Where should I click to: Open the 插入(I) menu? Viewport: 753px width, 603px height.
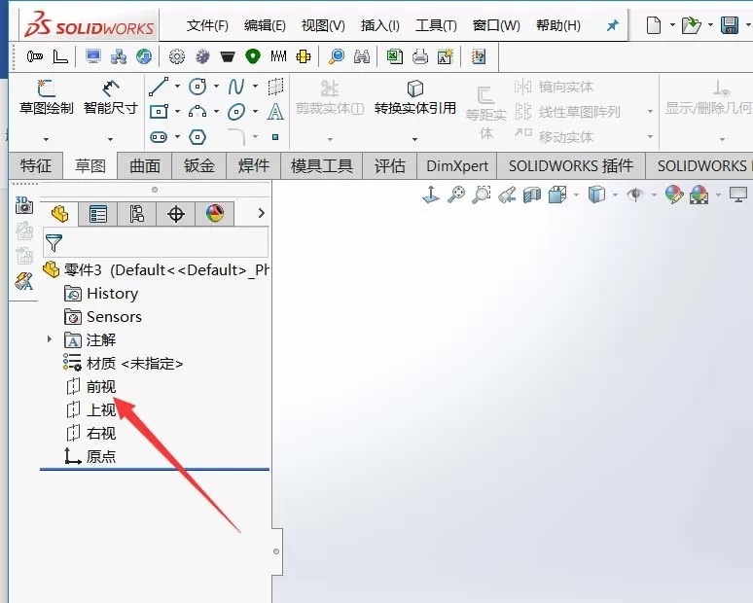(x=379, y=25)
